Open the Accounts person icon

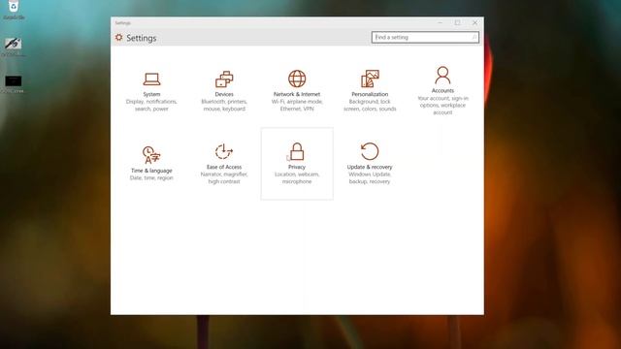(x=442, y=76)
